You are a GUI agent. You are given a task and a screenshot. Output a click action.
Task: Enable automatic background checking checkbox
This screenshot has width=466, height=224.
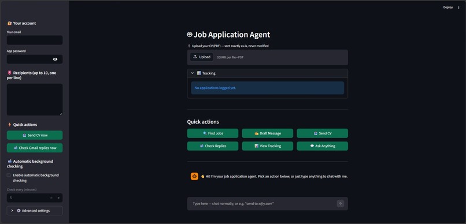click(x=9, y=175)
